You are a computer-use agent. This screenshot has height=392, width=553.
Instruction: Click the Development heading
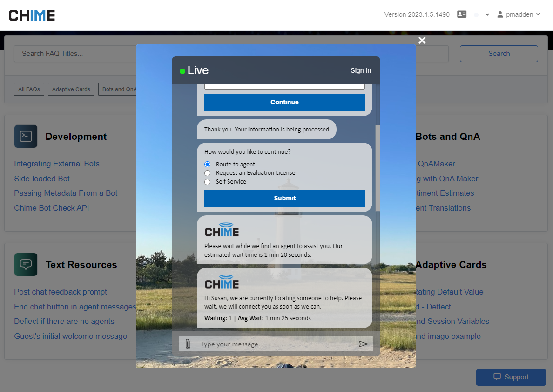76,137
